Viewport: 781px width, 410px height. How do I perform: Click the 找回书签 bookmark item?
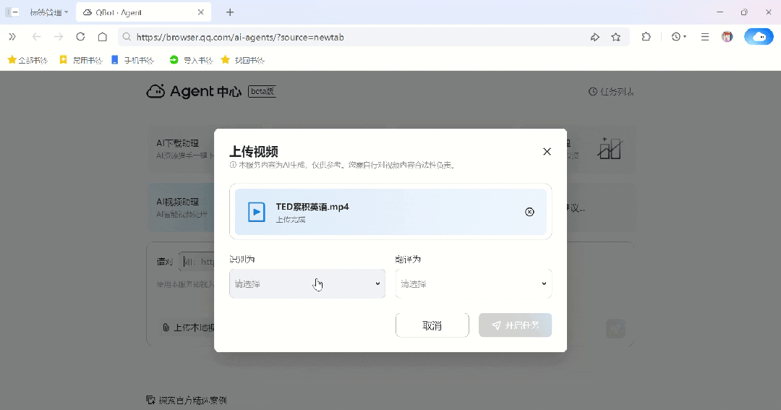(x=242, y=60)
